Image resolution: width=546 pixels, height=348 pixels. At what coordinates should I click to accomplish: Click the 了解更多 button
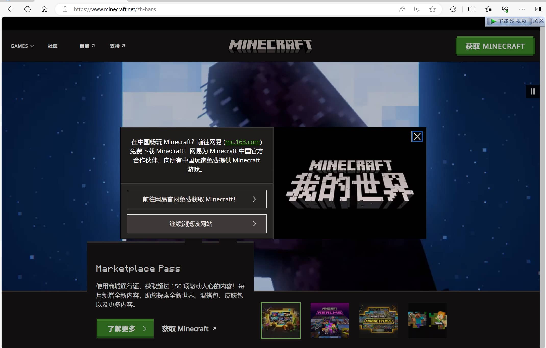(125, 328)
